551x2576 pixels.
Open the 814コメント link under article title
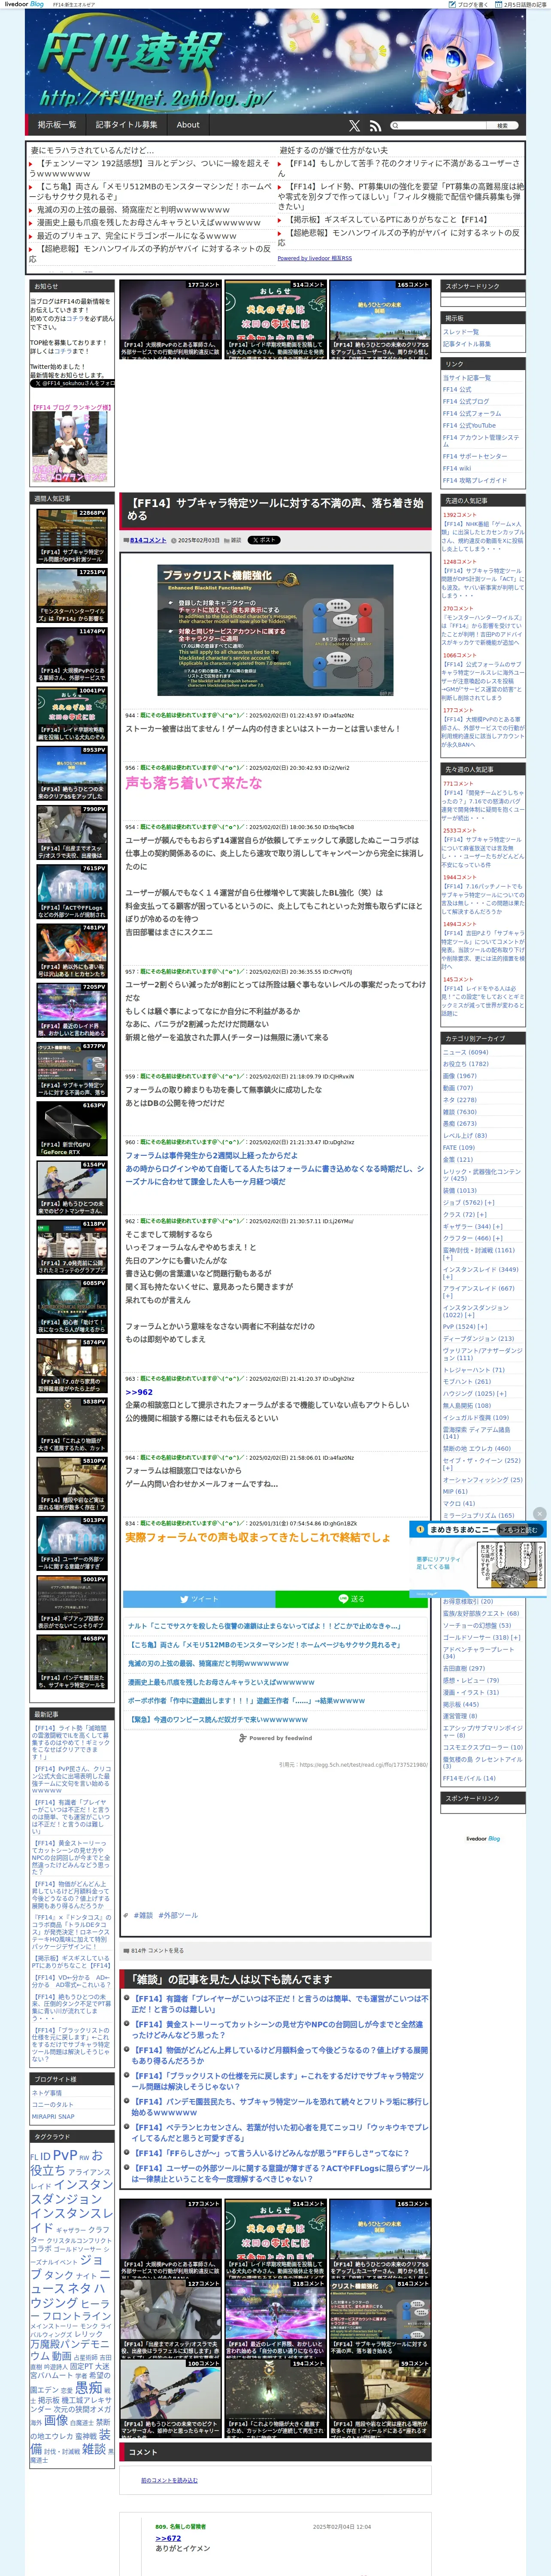click(147, 540)
